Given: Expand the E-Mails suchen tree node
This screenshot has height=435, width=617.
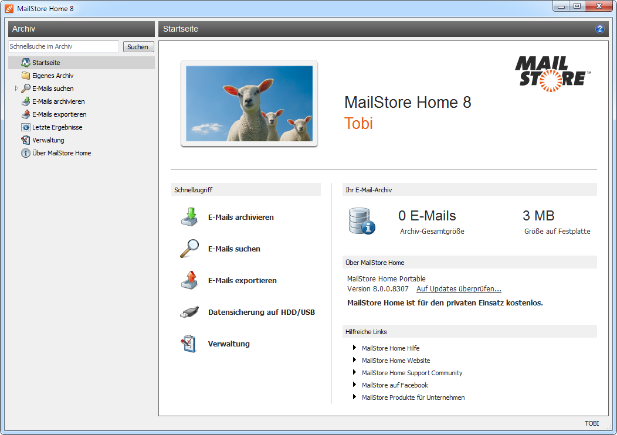Looking at the screenshot, I should [x=16, y=89].
